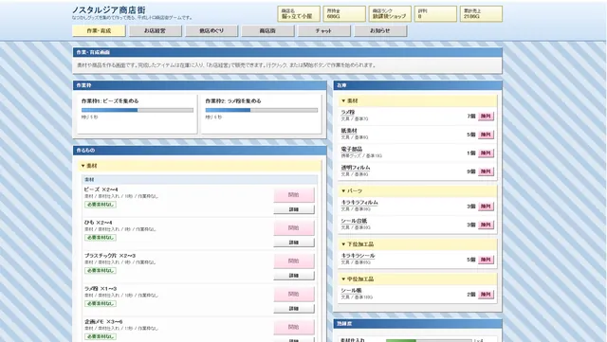Screen dimensions: 607x342
Task: Open the ラメ粉 item name in the inventory
Action: click(348, 112)
